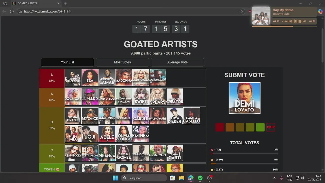325x183 pixels.
Task: View site information lock icon
Action: click(x=20, y=11)
